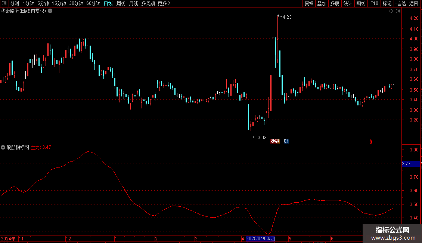This screenshot has width=422, height=243.
Task: Click the diamond icon above the price chart
Action: [x=391, y=11]
